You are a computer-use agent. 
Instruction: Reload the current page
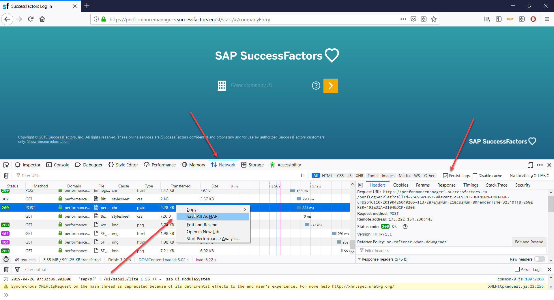click(31, 19)
